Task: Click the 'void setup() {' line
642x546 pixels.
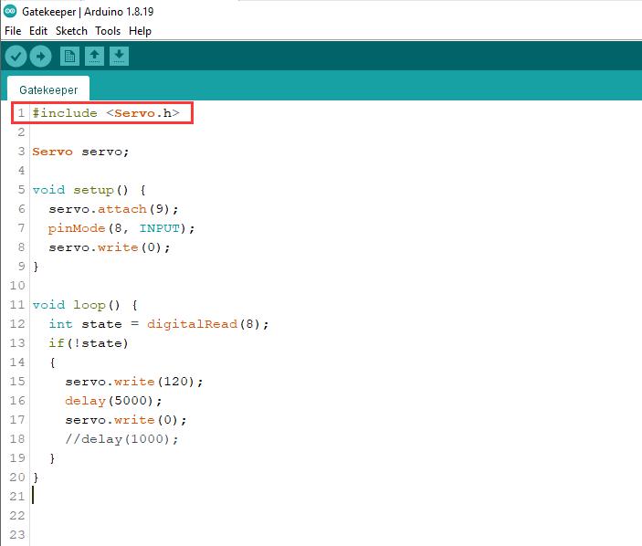Action: tap(89, 190)
